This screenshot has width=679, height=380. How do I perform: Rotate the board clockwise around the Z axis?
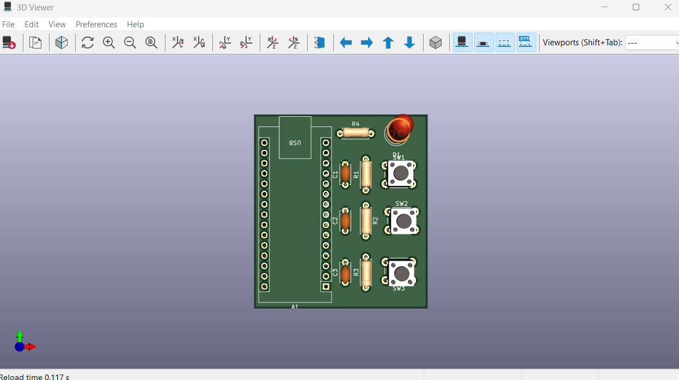[272, 43]
